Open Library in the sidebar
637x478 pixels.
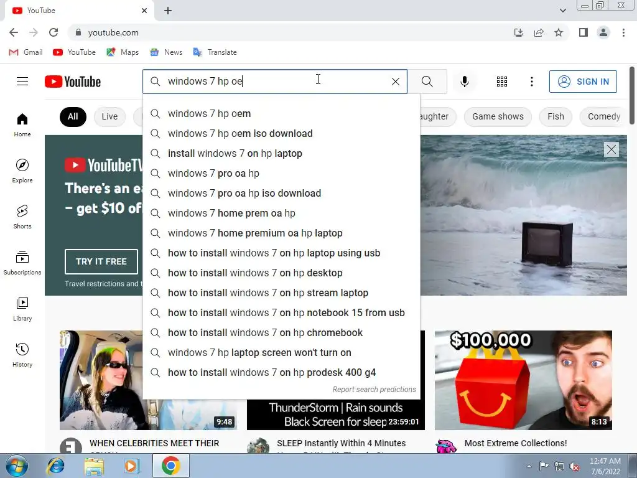[22, 309]
